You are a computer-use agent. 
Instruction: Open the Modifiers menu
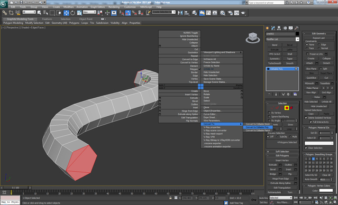tap(69, 7)
